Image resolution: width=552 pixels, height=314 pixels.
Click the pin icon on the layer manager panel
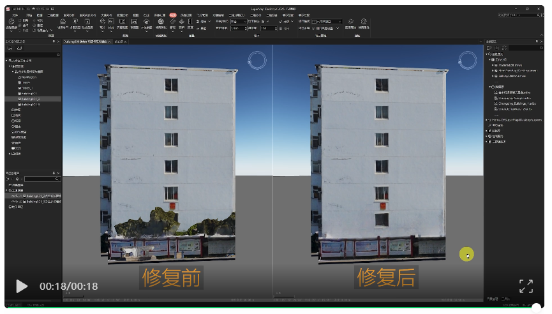[54, 173]
